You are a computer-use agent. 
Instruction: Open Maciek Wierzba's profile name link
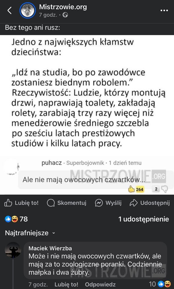coord(50,248)
